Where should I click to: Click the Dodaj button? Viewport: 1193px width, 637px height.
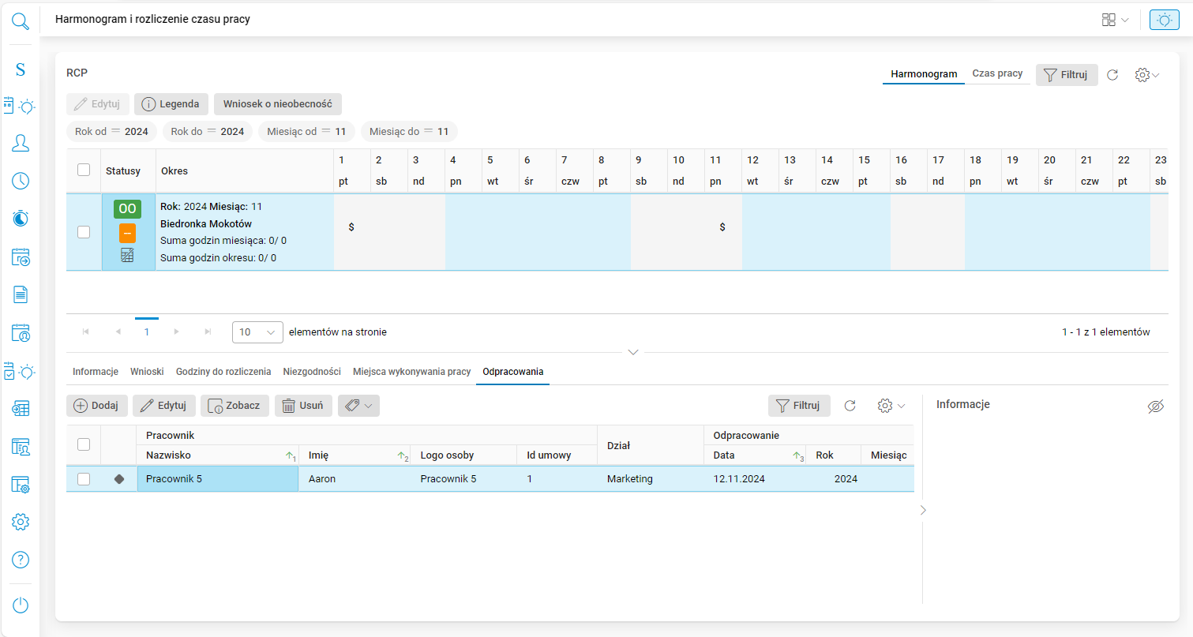coord(96,406)
